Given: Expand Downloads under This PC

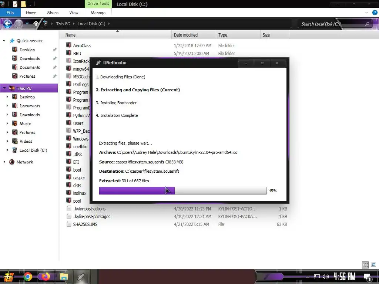Looking at the screenshot, I should coord(7,115).
